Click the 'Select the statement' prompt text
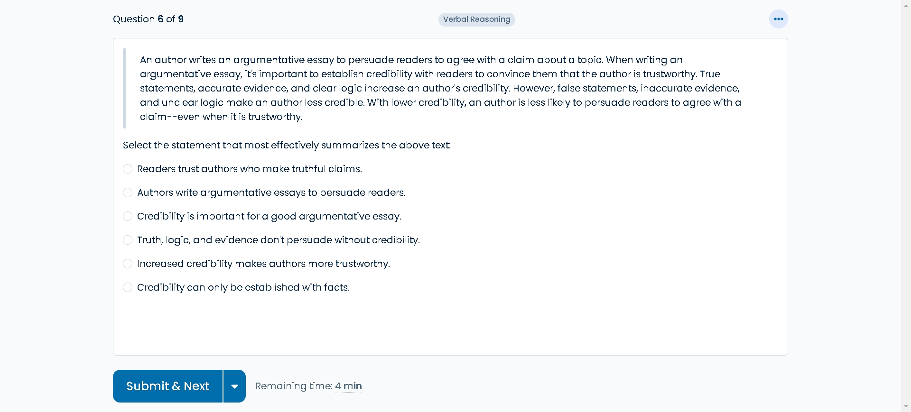Screen dimensions: 911x412 (x=287, y=145)
